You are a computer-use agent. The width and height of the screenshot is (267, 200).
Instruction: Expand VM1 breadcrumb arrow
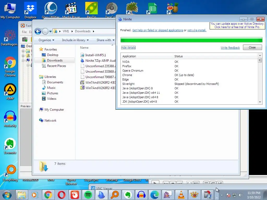(x=72, y=31)
